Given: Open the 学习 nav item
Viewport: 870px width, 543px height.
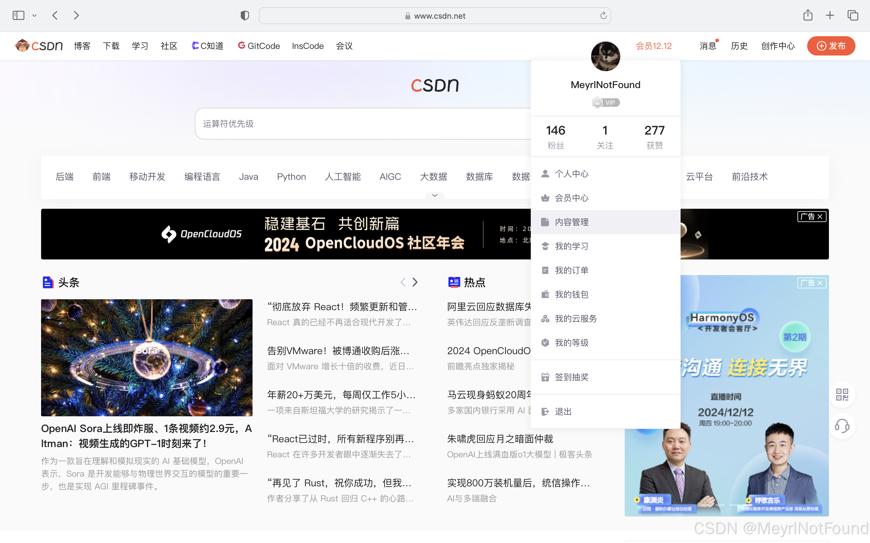Looking at the screenshot, I should pyautogui.click(x=140, y=46).
